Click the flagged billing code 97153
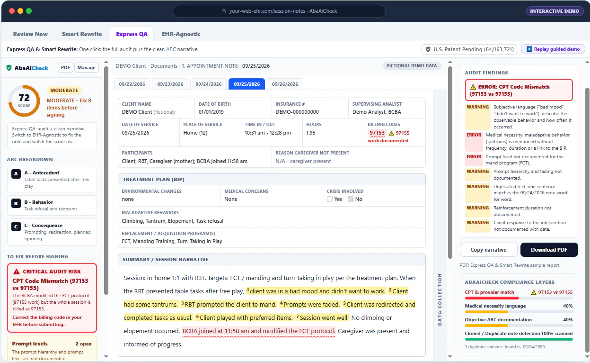590x363 pixels. point(377,133)
